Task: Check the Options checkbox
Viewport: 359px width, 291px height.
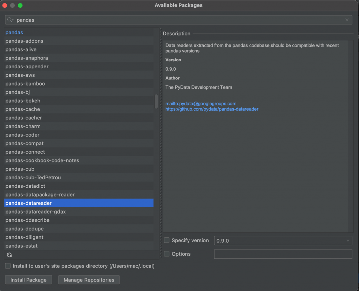Action: pyautogui.click(x=167, y=254)
